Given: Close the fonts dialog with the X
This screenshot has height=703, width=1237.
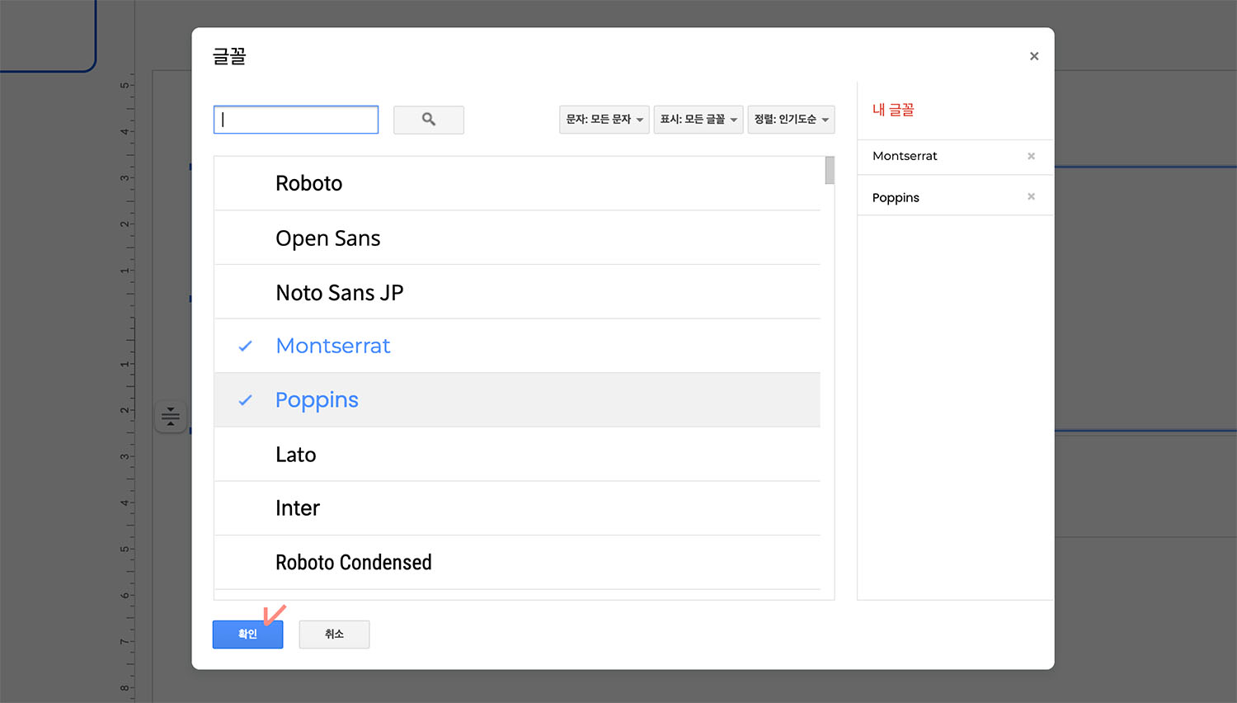Looking at the screenshot, I should tap(1034, 56).
